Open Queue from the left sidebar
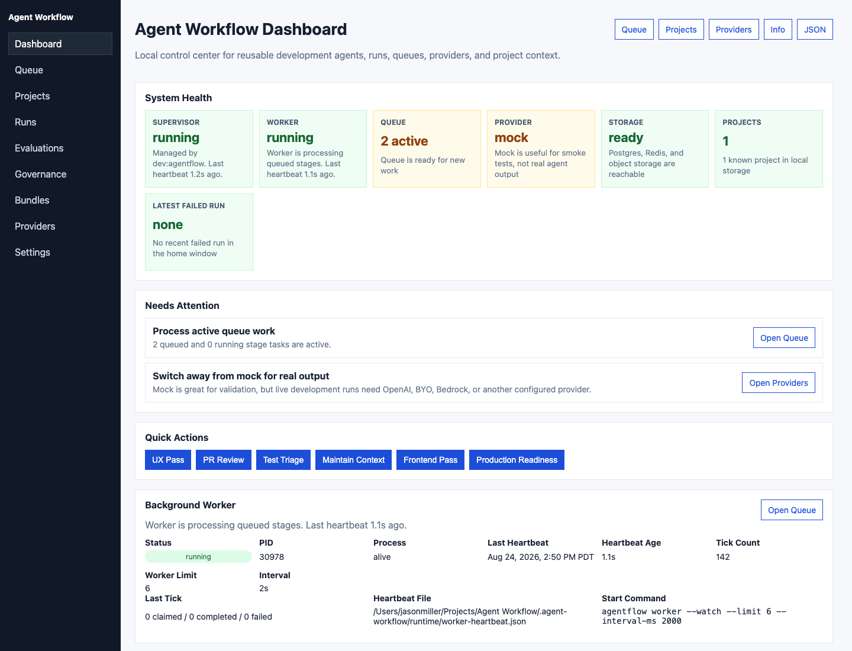The height and width of the screenshot is (651, 852). (x=60, y=70)
